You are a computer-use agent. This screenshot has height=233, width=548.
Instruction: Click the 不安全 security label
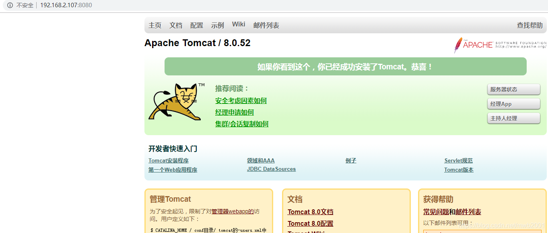25,5
